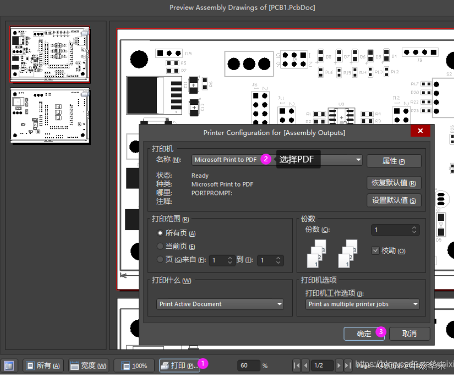Go to the first page with navigation arrow

point(297,366)
